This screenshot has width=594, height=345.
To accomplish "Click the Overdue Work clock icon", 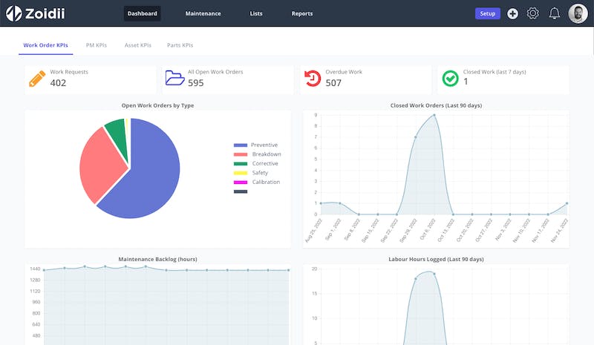I will [x=313, y=79].
